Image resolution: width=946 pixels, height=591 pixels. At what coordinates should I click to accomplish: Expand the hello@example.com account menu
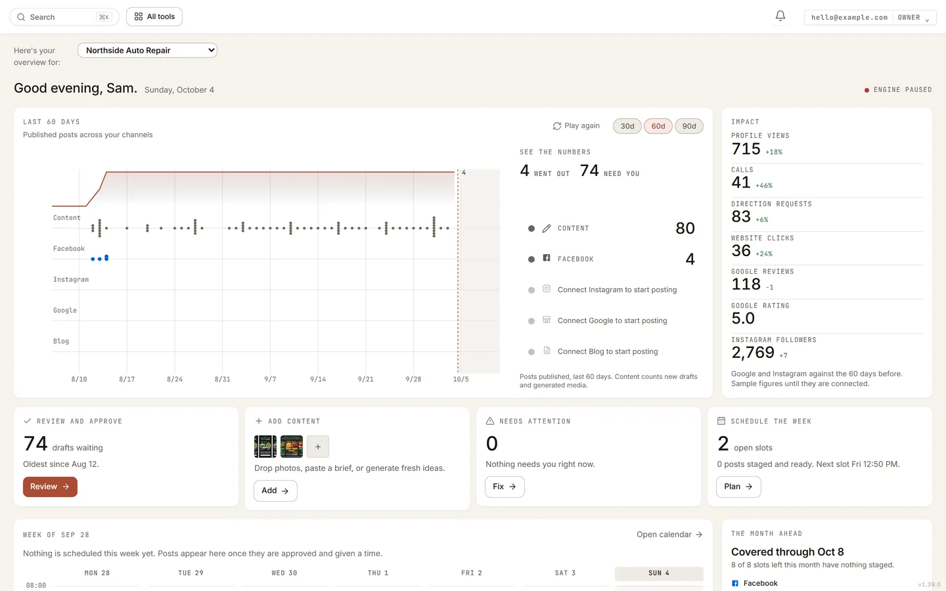point(870,18)
